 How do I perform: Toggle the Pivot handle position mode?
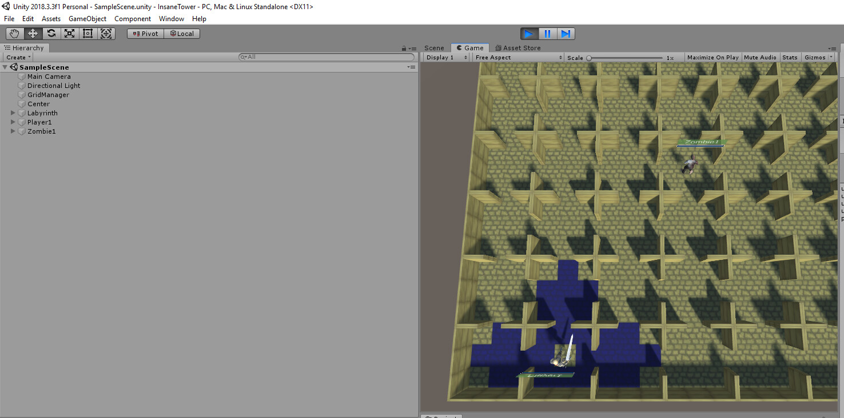tap(145, 33)
